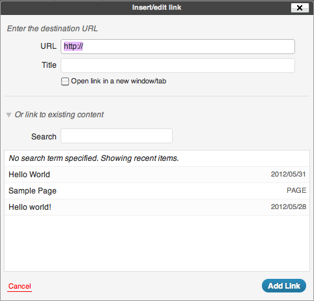The image size is (314, 301).
Task: Click the Search label text
Action: coord(44,137)
